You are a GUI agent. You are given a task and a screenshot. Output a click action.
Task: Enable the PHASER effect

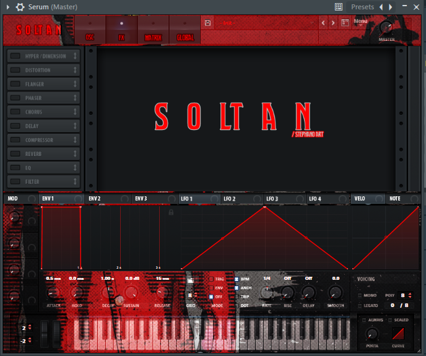(15, 98)
